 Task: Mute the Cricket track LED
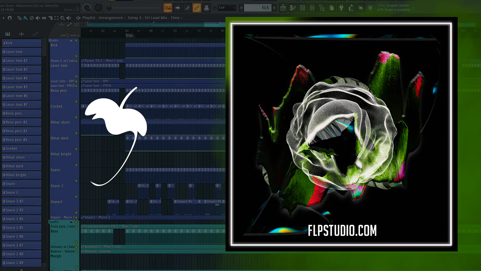[x=76, y=117]
